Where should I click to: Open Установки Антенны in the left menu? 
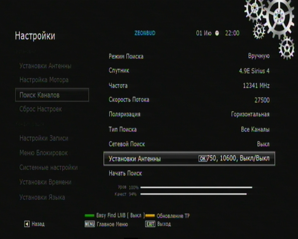point(45,66)
